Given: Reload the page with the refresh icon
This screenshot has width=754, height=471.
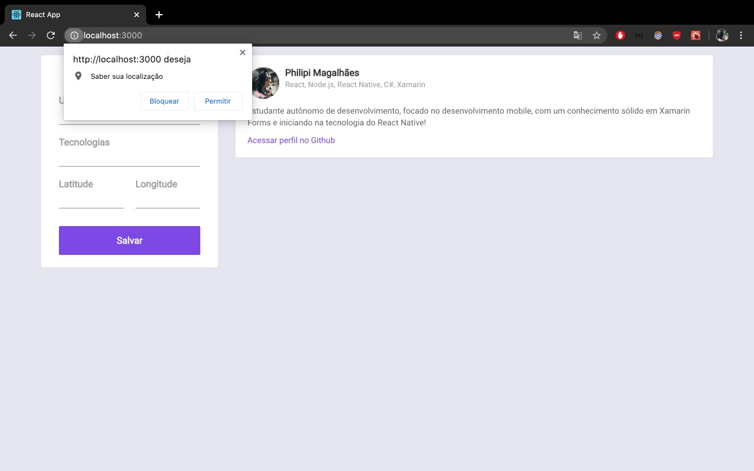Looking at the screenshot, I should [x=51, y=35].
